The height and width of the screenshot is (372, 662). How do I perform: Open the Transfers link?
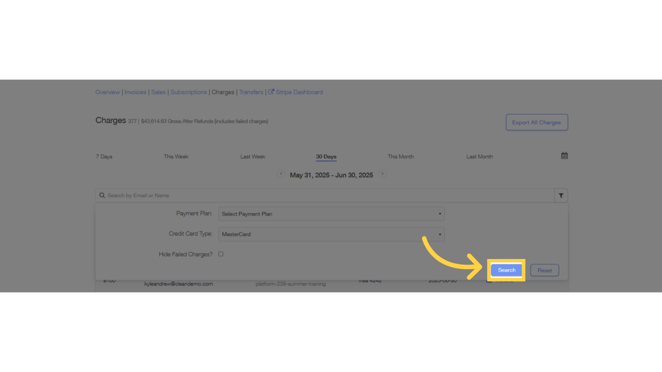251,92
